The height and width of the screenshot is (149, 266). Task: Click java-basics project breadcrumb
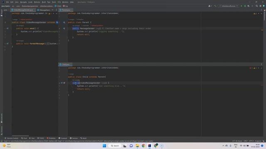pyautogui.click(x=6, y=6)
